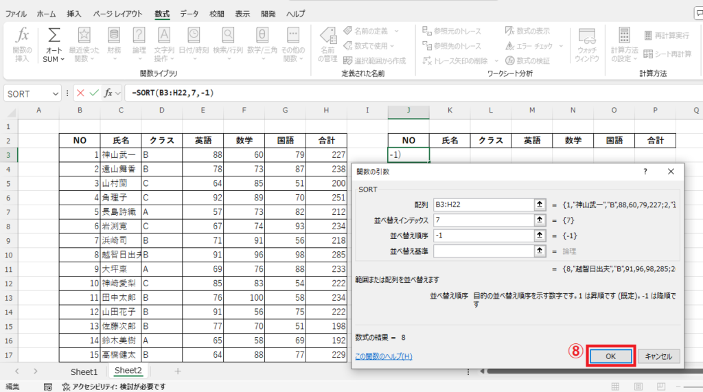The height and width of the screenshot is (392, 703).
Task: Expand the Use in Formula (数式で使用) dropdown
Action: tap(392, 46)
